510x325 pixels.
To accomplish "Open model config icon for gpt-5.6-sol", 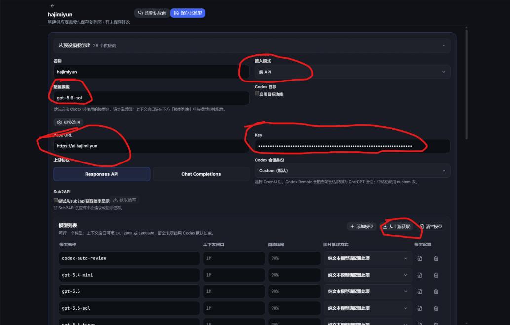I will (x=420, y=308).
